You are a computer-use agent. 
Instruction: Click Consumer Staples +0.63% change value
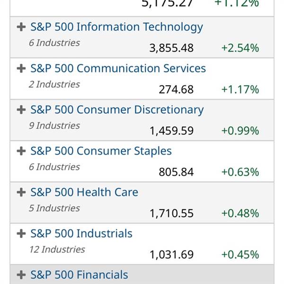coord(240,172)
